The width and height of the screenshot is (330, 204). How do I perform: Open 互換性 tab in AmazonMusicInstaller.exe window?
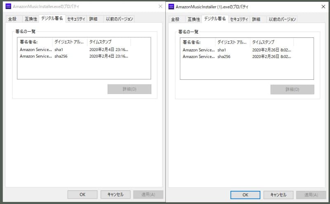(31, 19)
